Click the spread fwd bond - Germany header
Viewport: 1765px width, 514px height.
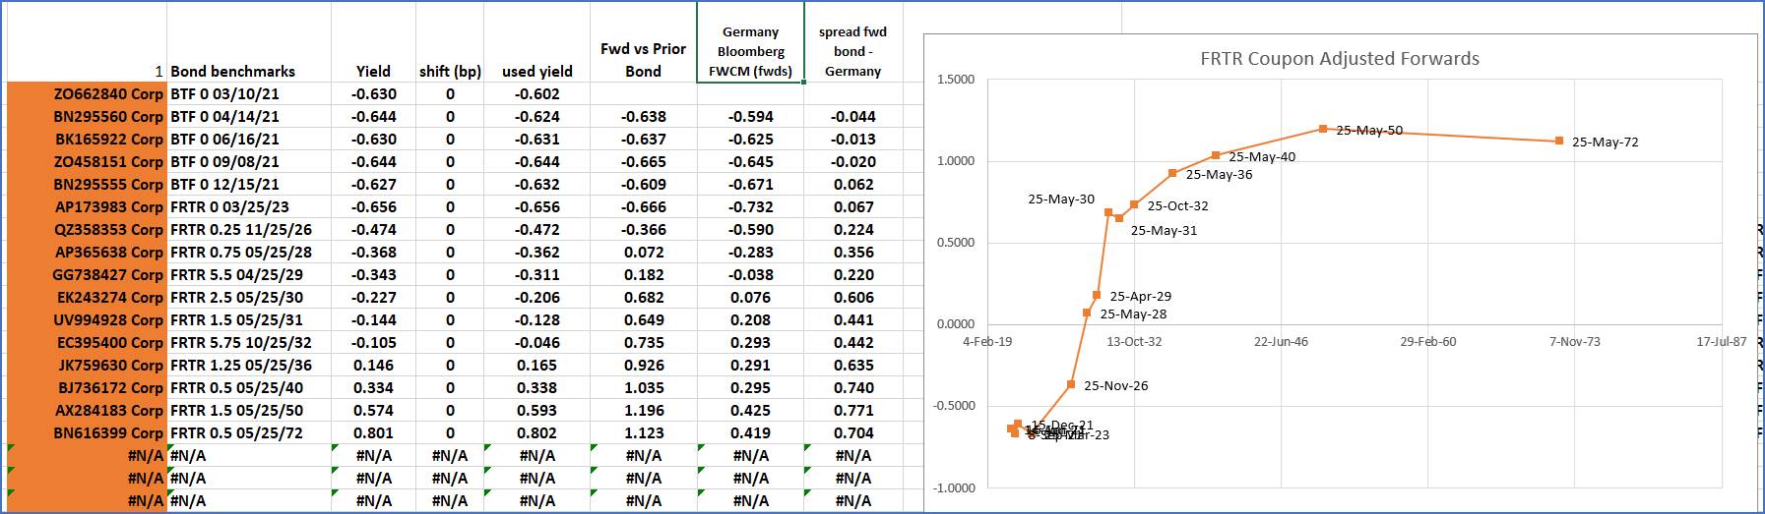[x=852, y=51]
